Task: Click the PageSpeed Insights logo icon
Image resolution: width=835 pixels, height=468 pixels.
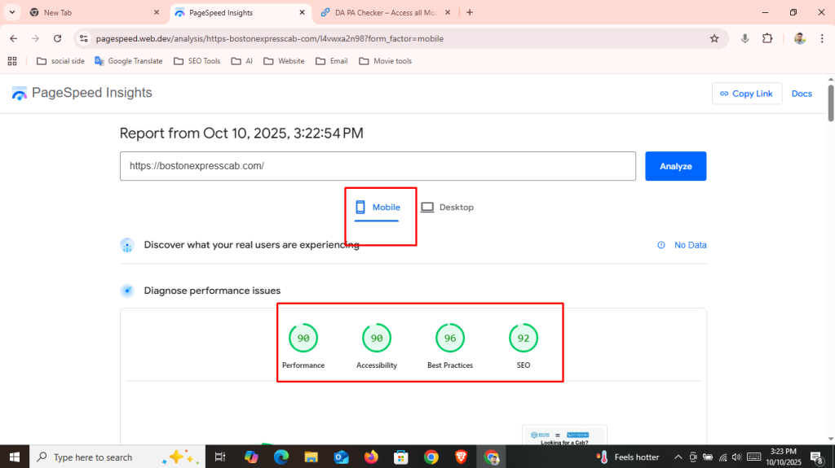Action: (20, 94)
